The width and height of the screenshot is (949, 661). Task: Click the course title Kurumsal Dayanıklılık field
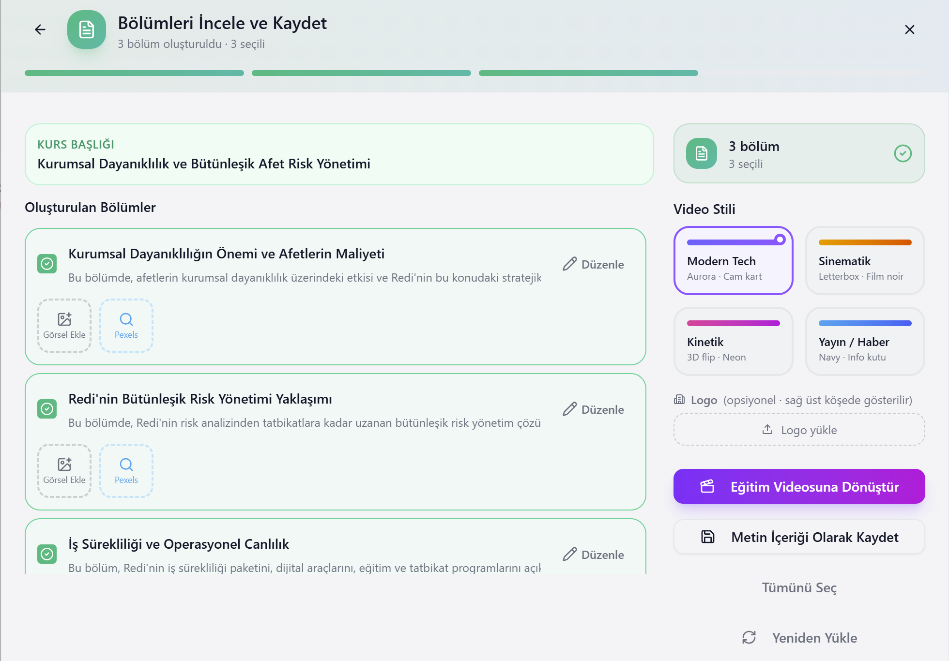tap(339, 154)
